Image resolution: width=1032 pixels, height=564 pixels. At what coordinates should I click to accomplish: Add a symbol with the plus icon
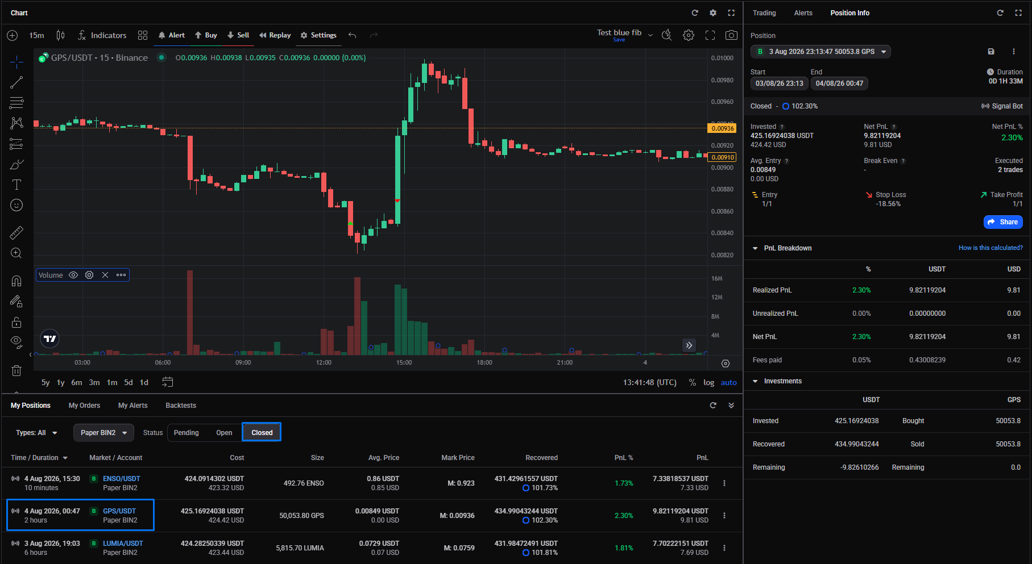(12, 35)
